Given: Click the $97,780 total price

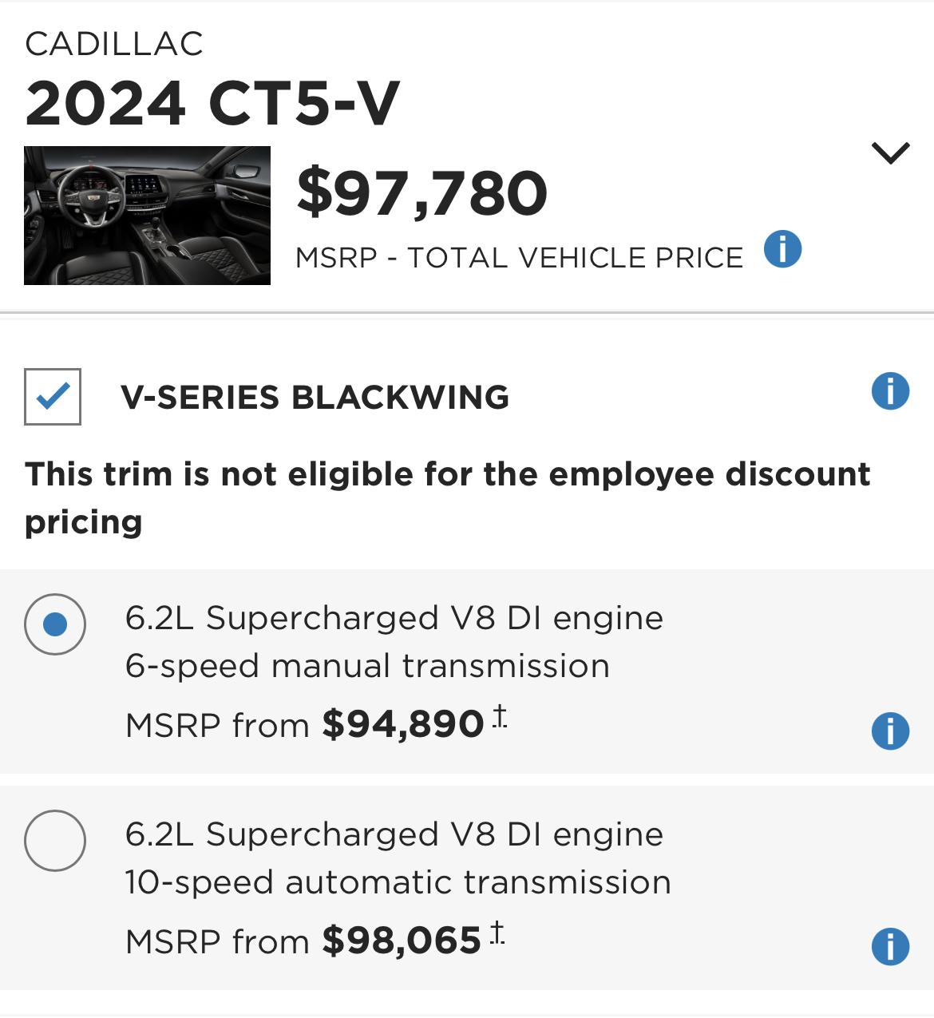Looking at the screenshot, I should (x=422, y=193).
